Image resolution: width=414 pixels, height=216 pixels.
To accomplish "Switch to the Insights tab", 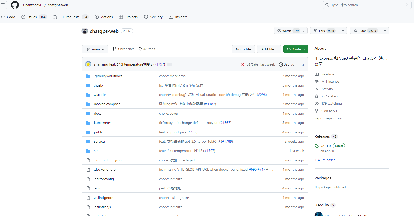I will point(178,17).
